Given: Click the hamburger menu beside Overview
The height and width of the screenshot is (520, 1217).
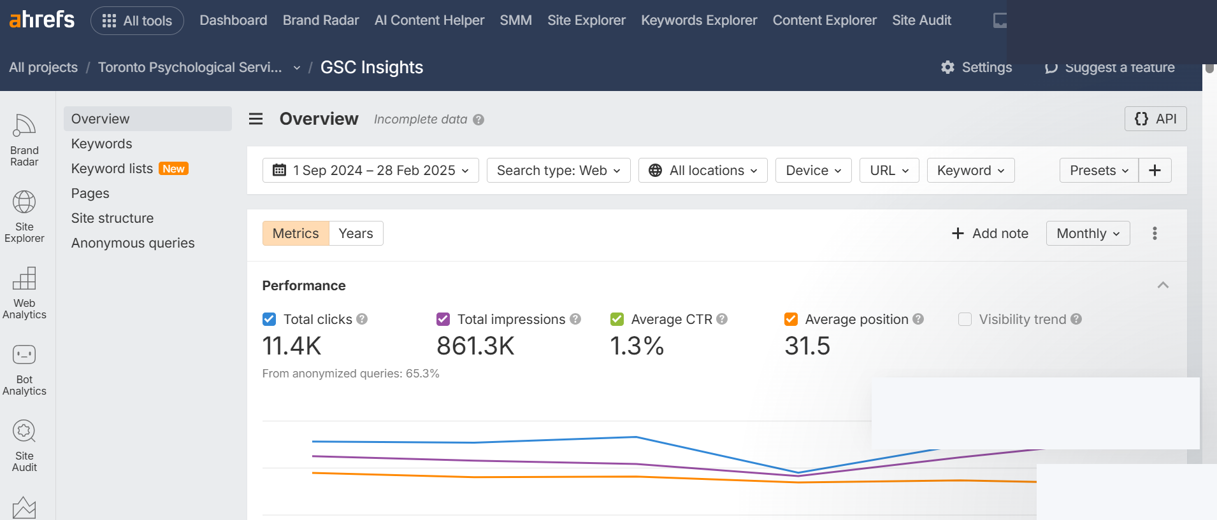Looking at the screenshot, I should tap(256, 119).
